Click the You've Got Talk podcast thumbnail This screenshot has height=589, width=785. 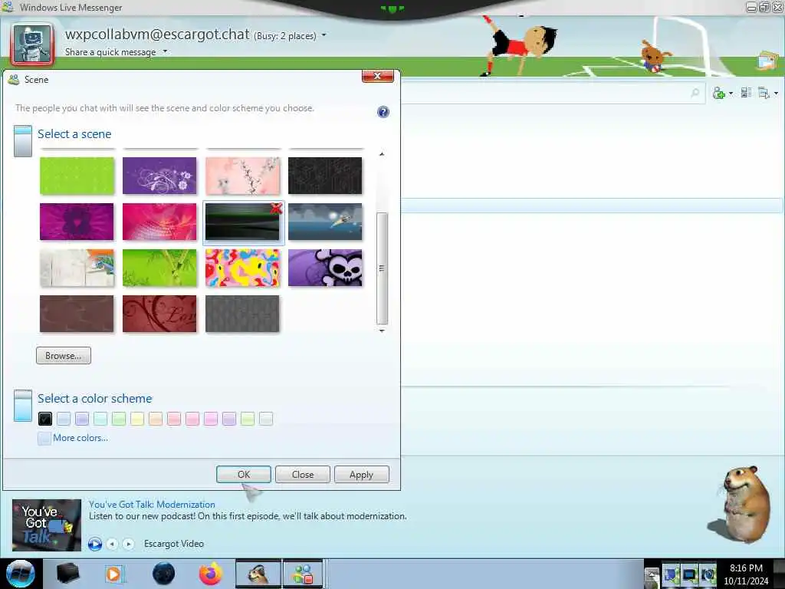tap(47, 525)
